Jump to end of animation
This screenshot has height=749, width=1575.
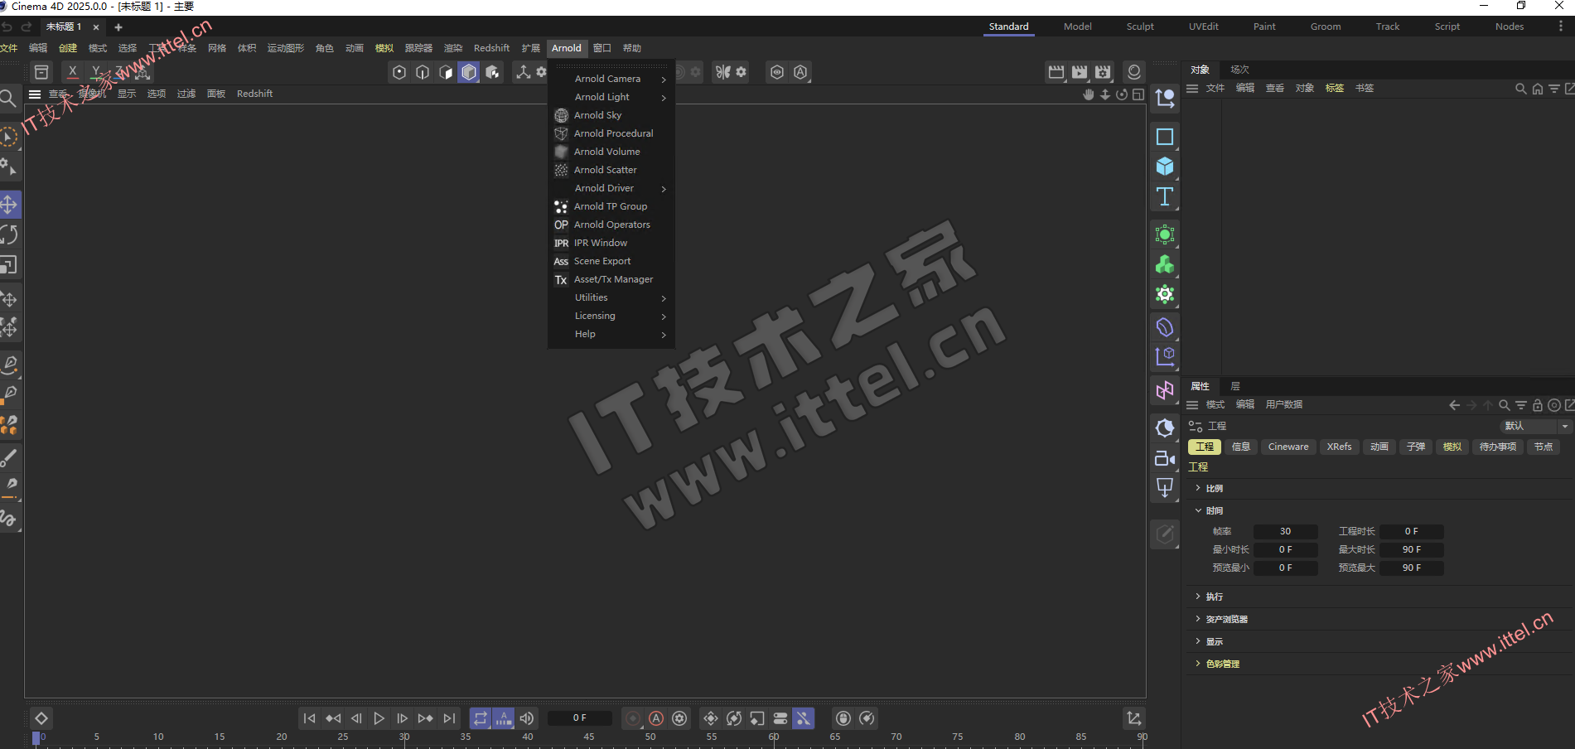(x=449, y=718)
